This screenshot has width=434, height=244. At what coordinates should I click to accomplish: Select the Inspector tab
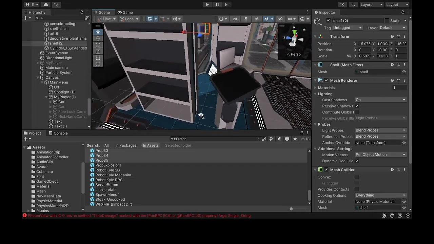point(324,12)
